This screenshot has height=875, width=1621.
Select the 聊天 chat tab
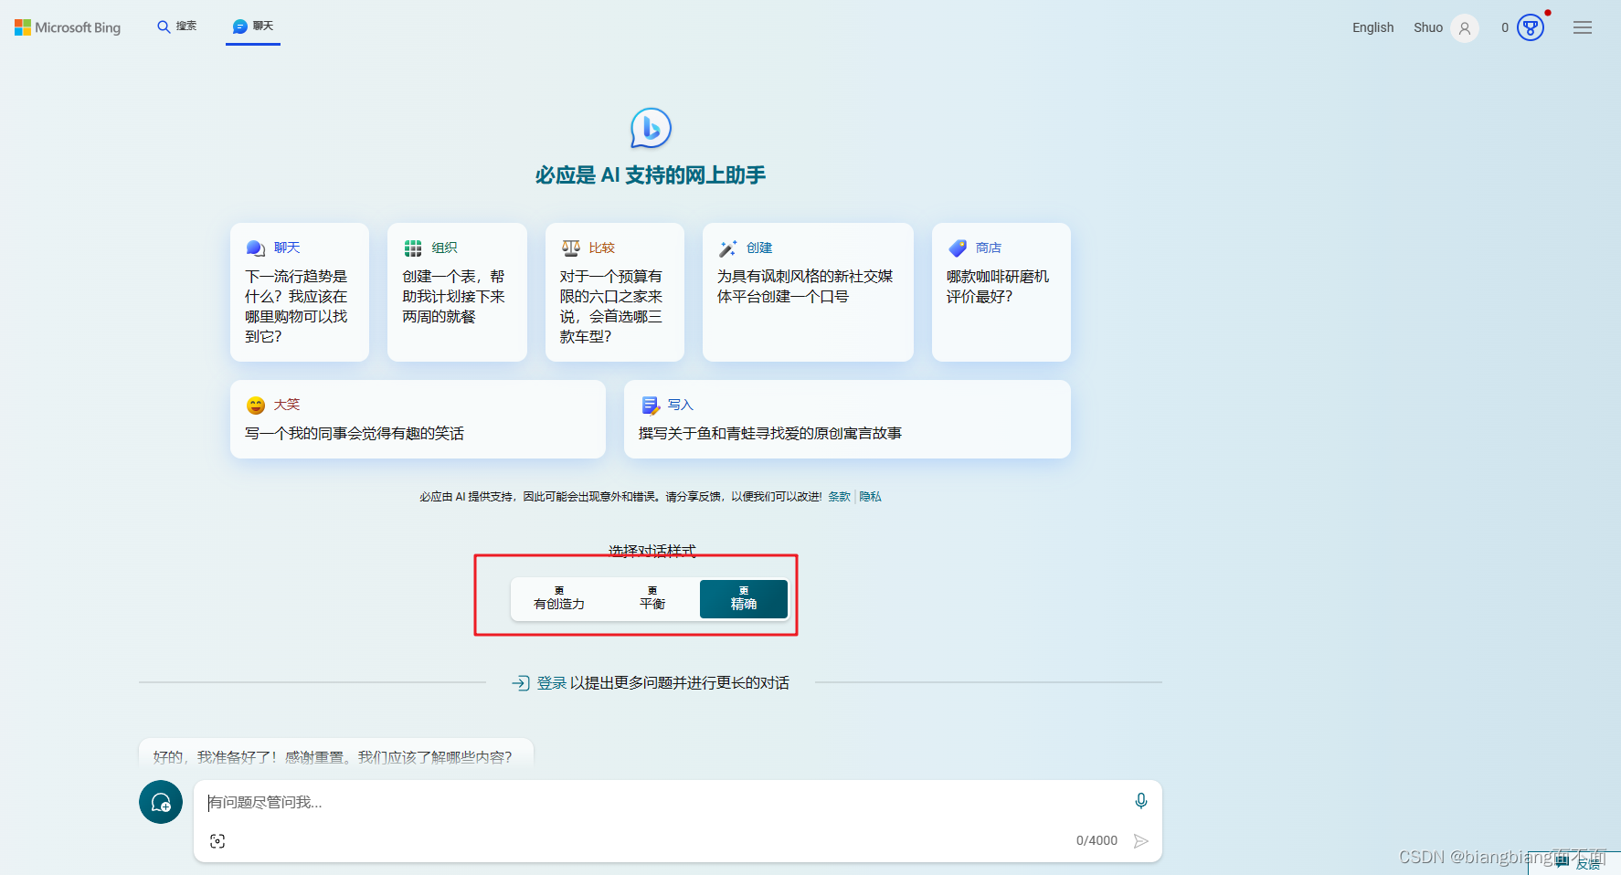[253, 26]
